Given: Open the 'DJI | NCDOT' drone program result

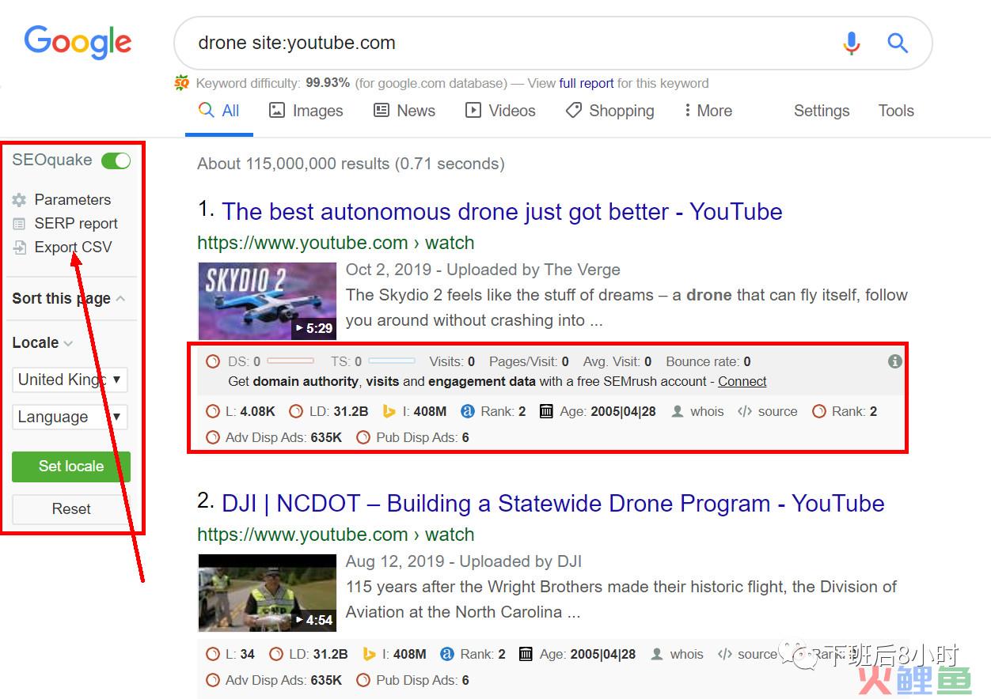Looking at the screenshot, I should click(553, 504).
